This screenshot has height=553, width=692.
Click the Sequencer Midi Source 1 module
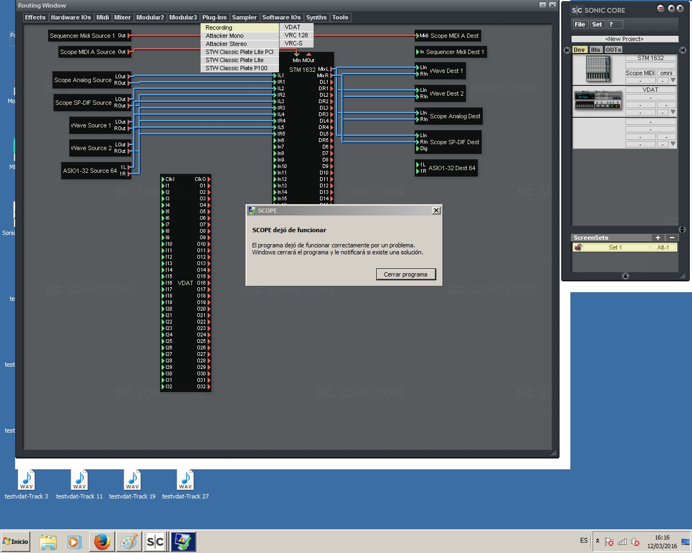click(89, 36)
